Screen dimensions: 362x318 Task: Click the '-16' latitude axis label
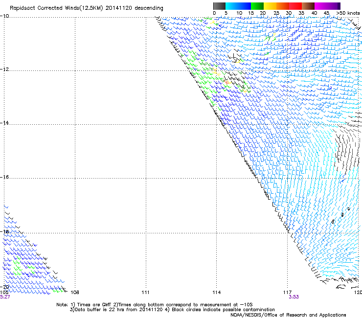click(x=4, y=177)
